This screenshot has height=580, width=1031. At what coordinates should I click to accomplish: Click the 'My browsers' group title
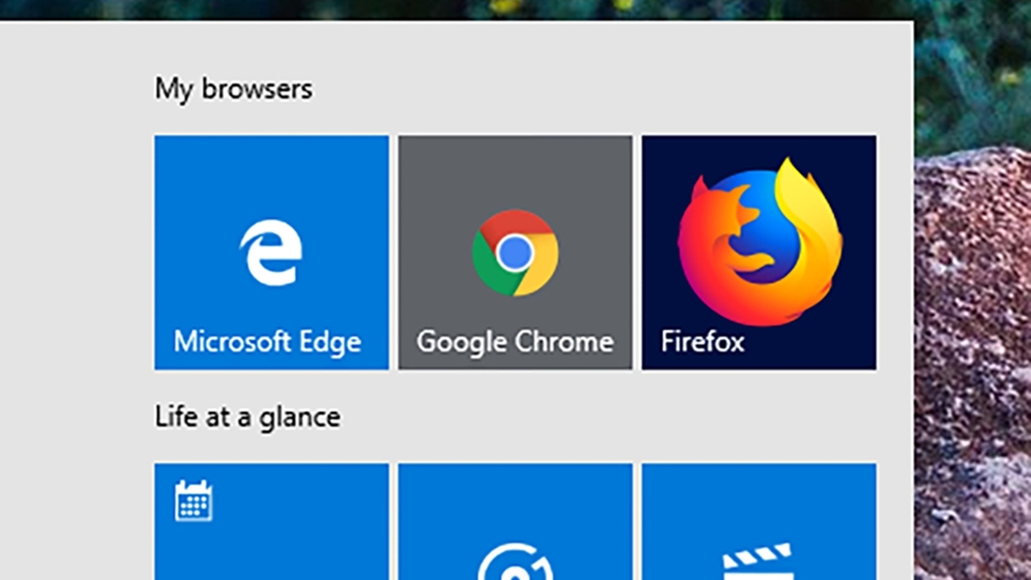pyautogui.click(x=233, y=89)
